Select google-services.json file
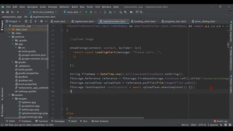Viewport: 233px width, 131px height. coord(32,55)
